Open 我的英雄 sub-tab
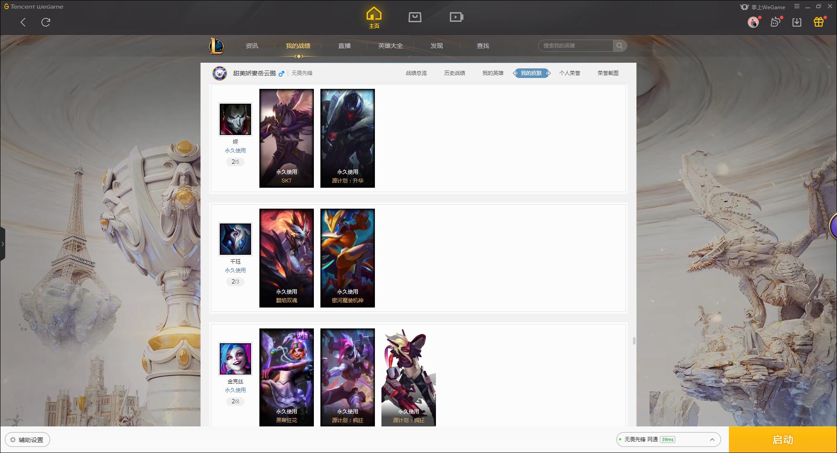This screenshot has width=837, height=453. coord(493,73)
